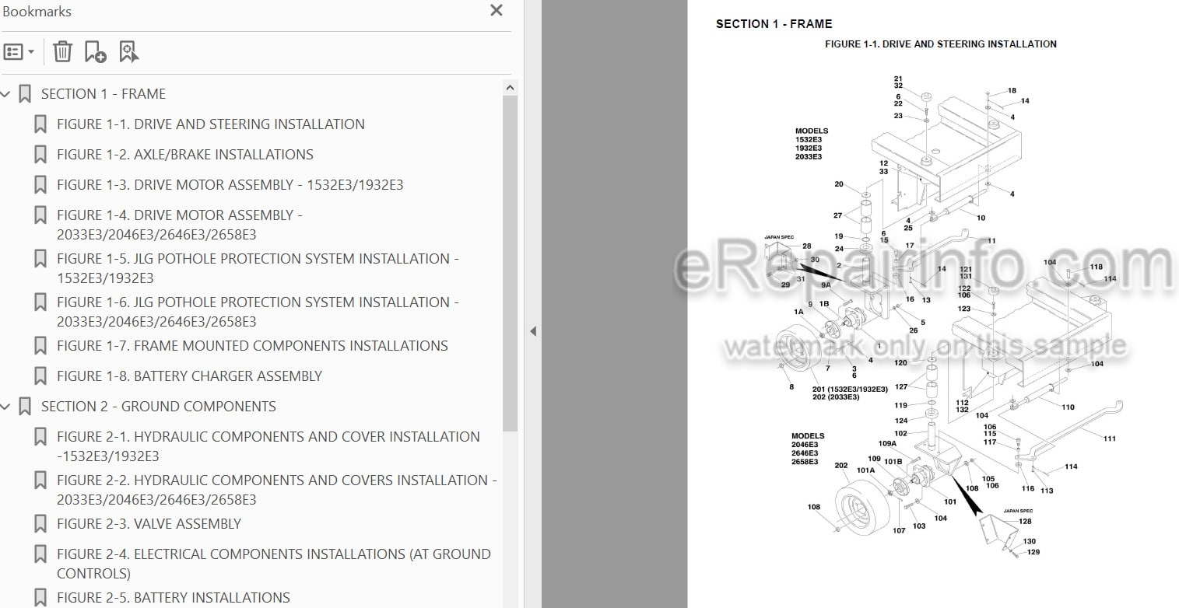Go to FIGURE 2-3. VALVE ASSEMBLY
This screenshot has height=608, width=1179.
[149, 524]
